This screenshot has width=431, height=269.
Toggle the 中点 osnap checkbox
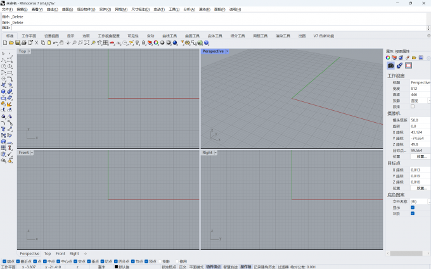point(45,261)
